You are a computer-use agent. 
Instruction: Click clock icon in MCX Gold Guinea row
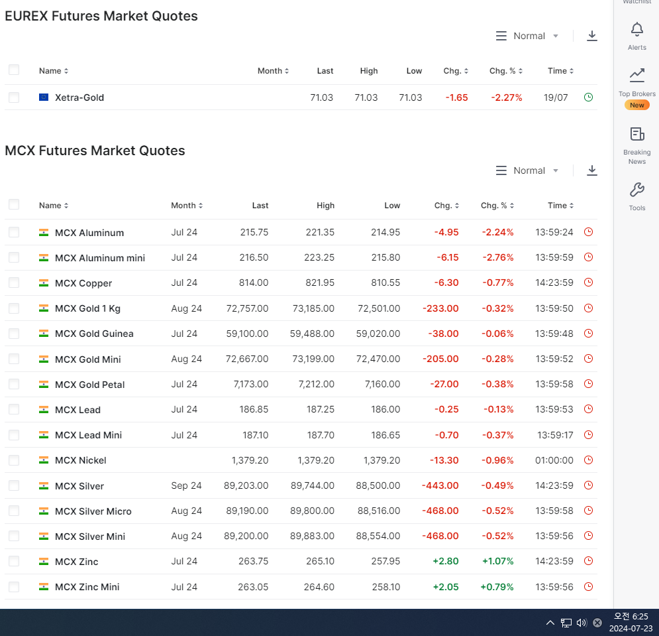click(588, 334)
